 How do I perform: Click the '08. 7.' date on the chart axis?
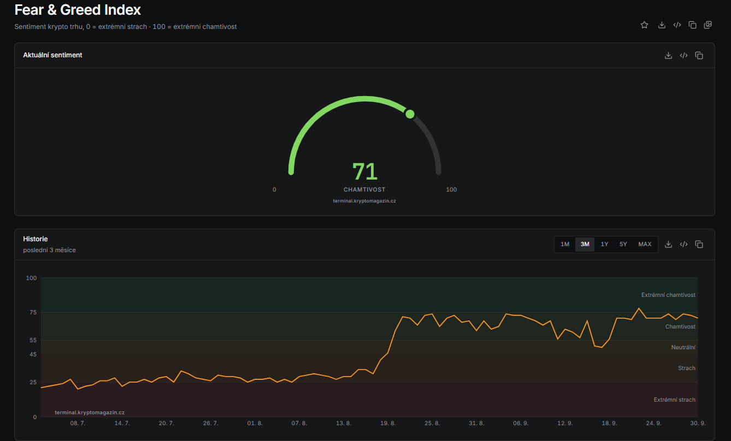78,423
